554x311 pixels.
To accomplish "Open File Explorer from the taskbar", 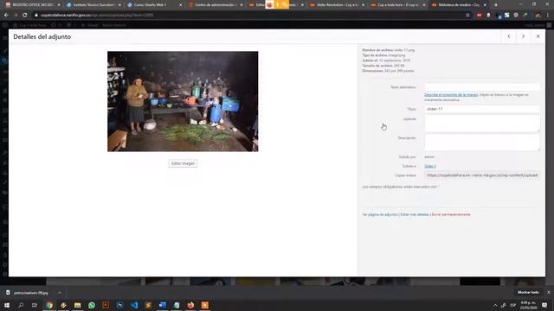I will tap(77, 305).
